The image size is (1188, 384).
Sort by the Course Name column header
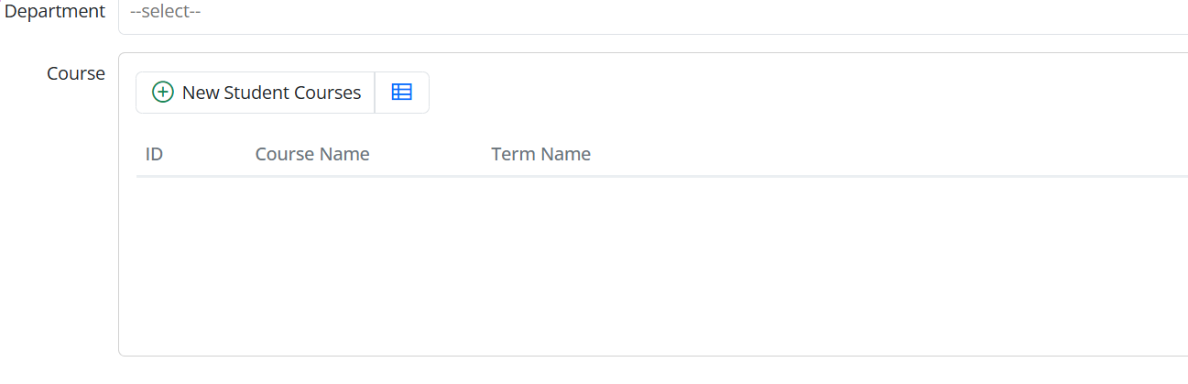pyautogui.click(x=312, y=154)
